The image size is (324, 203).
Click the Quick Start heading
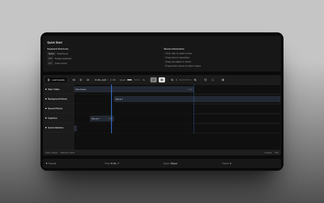click(x=55, y=42)
